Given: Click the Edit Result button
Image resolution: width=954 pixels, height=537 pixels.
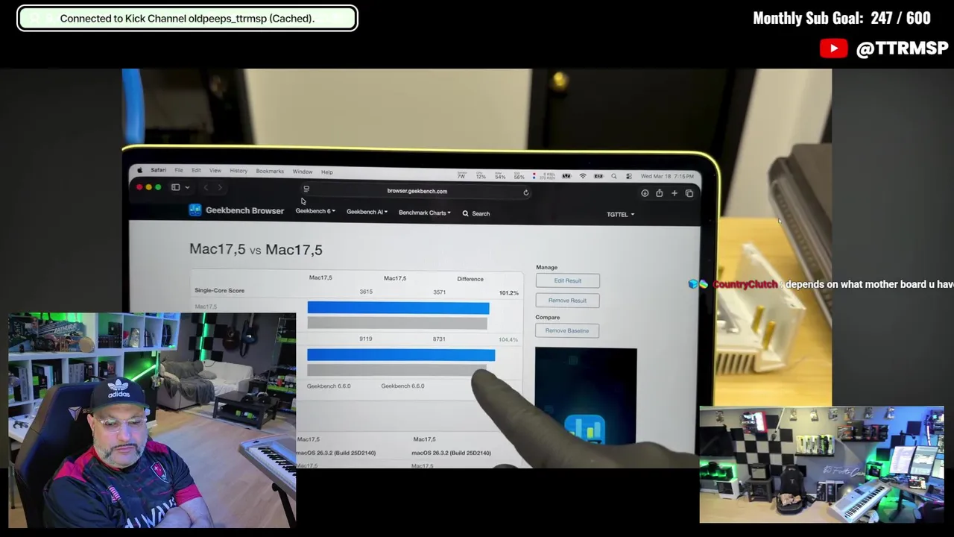Looking at the screenshot, I should (x=567, y=280).
